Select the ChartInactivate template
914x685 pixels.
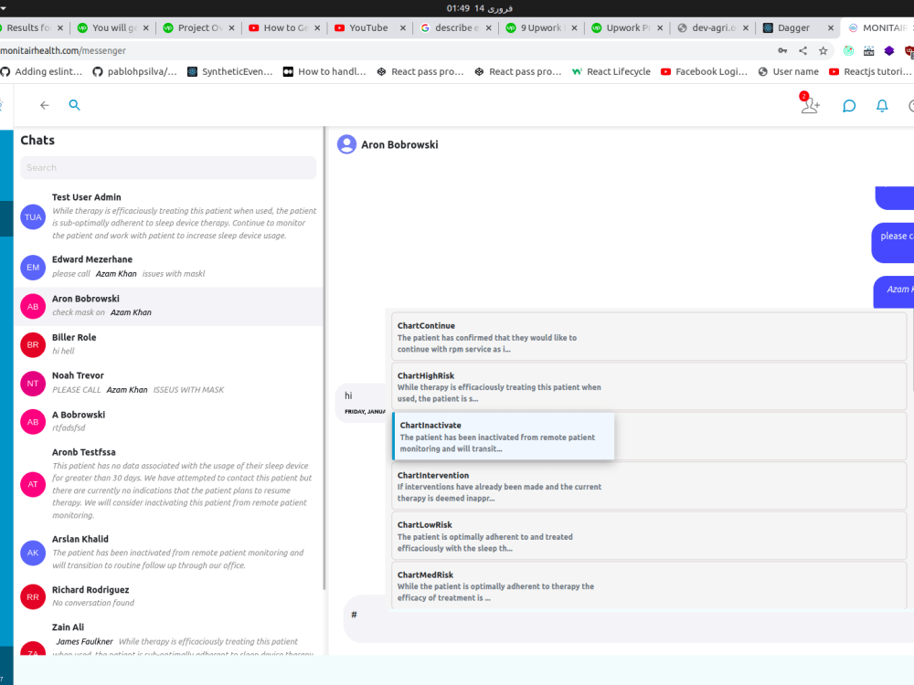[503, 436]
